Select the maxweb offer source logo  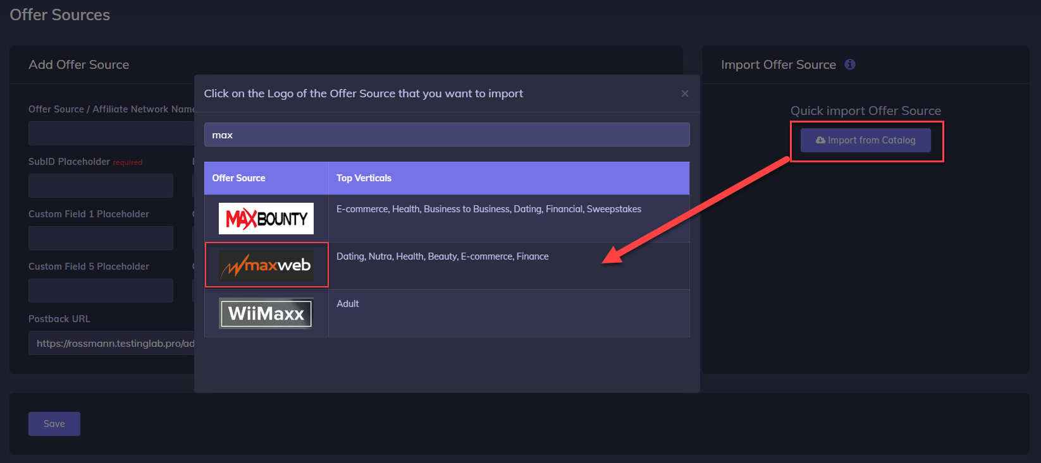point(266,265)
